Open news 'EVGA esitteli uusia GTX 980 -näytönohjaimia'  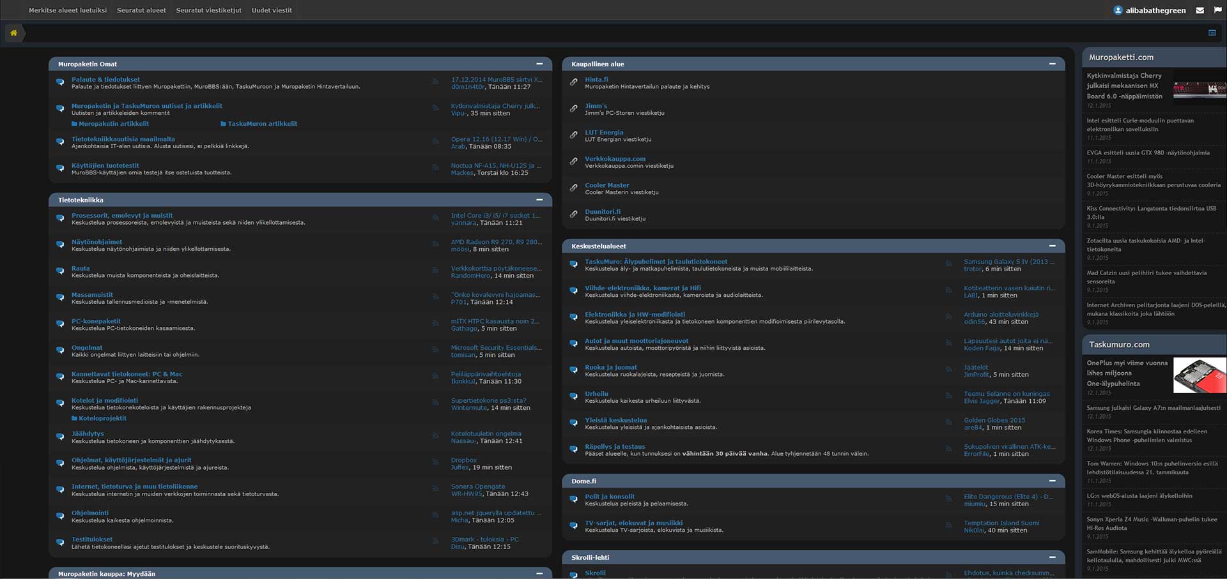point(1148,153)
